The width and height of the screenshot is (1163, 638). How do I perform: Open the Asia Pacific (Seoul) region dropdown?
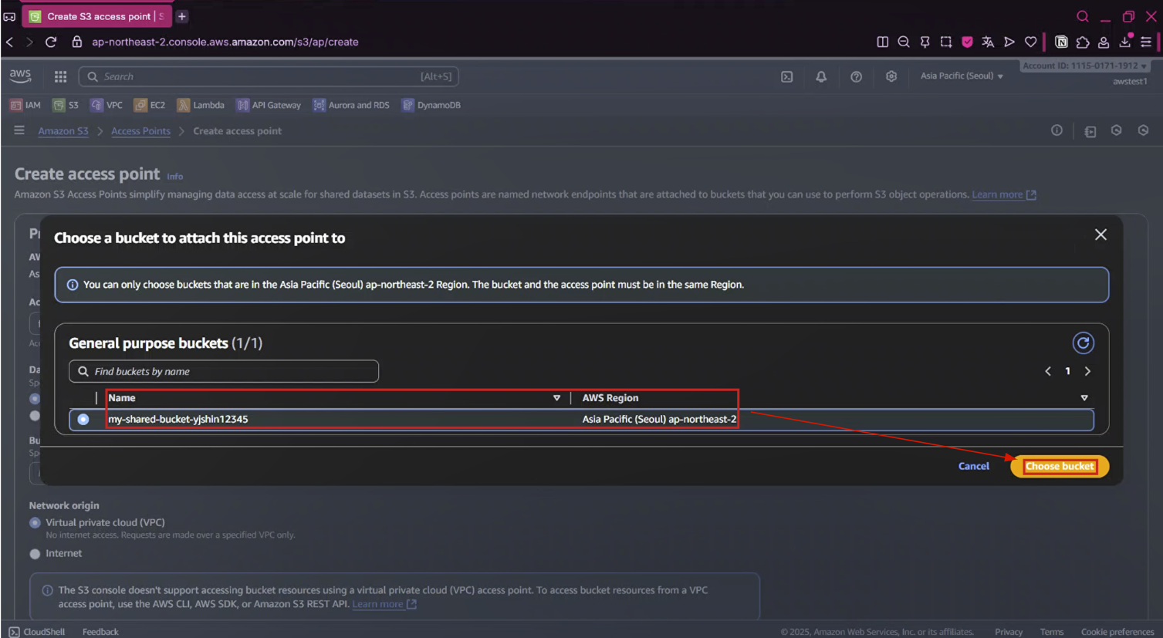[962, 76]
